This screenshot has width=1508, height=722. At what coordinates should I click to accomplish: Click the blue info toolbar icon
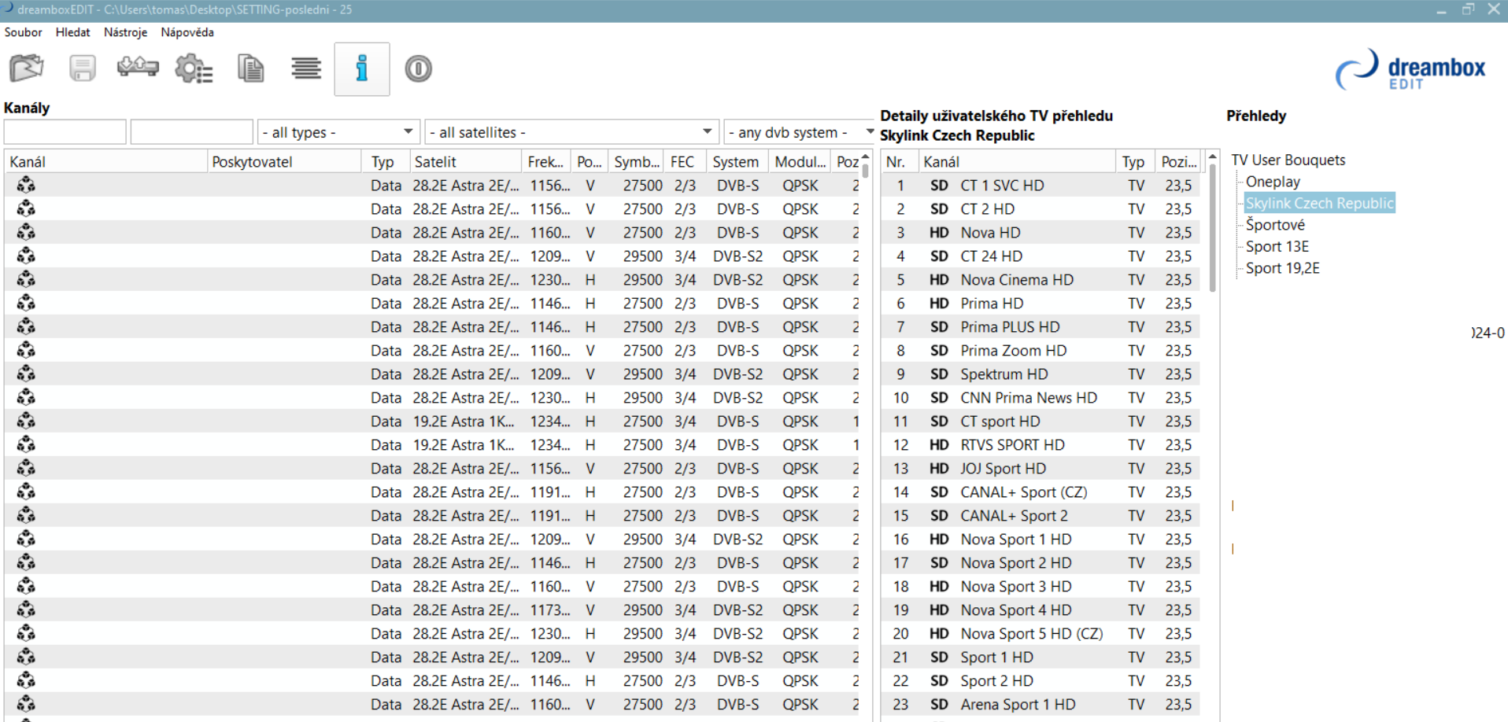click(x=362, y=68)
